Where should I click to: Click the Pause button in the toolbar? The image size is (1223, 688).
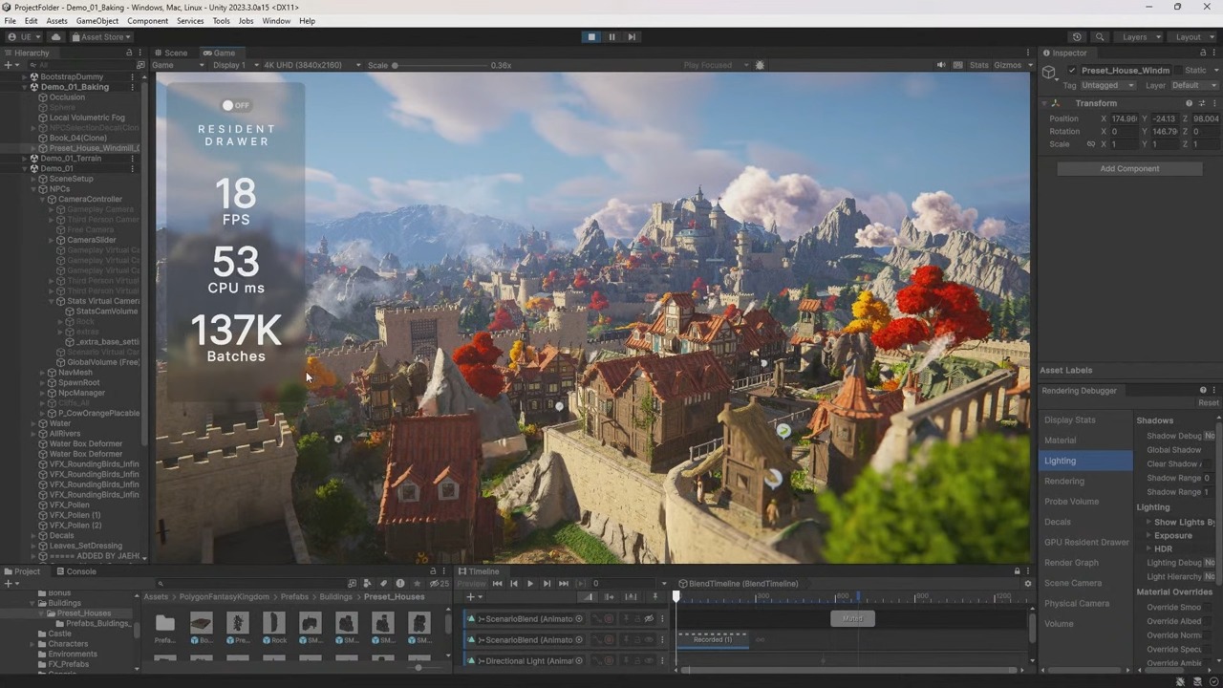[x=611, y=36]
